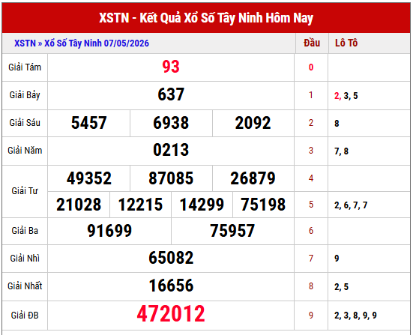The height and width of the screenshot is (335, 416).
Task: Click Giải Sáu number 5457
Action: click(x=89, y=123)
